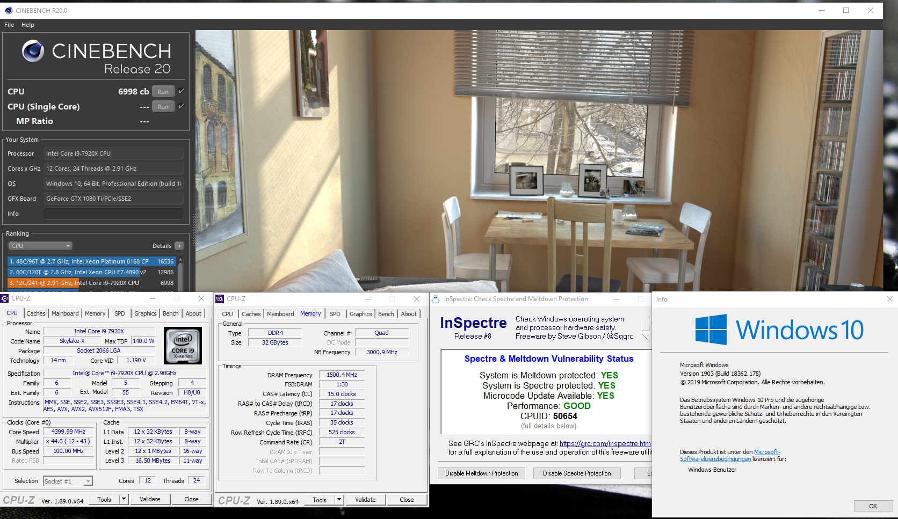
Task: Switch to Mainboard tab in Memory CPU-Z window
Action: coord(280,314)
